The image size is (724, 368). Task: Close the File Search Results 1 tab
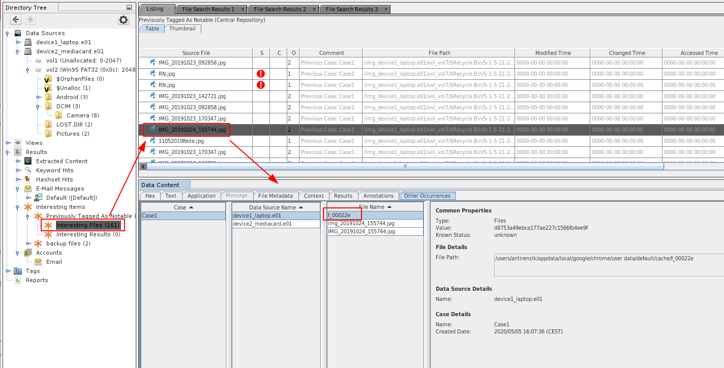tap(243, 10)
